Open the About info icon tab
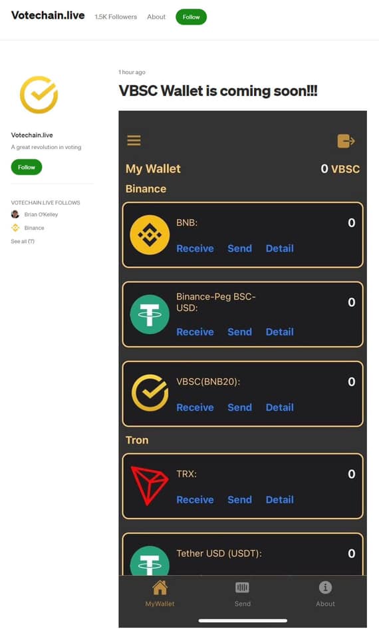Viewport: 379px width, 639px height. point(325,594)
